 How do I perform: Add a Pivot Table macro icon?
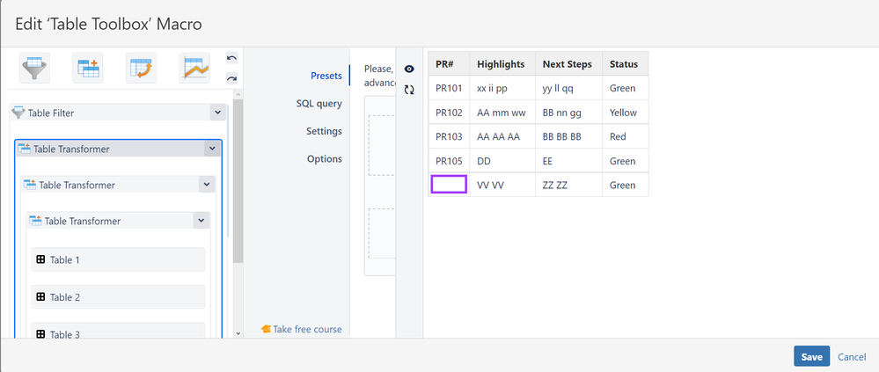pos(142,68)
